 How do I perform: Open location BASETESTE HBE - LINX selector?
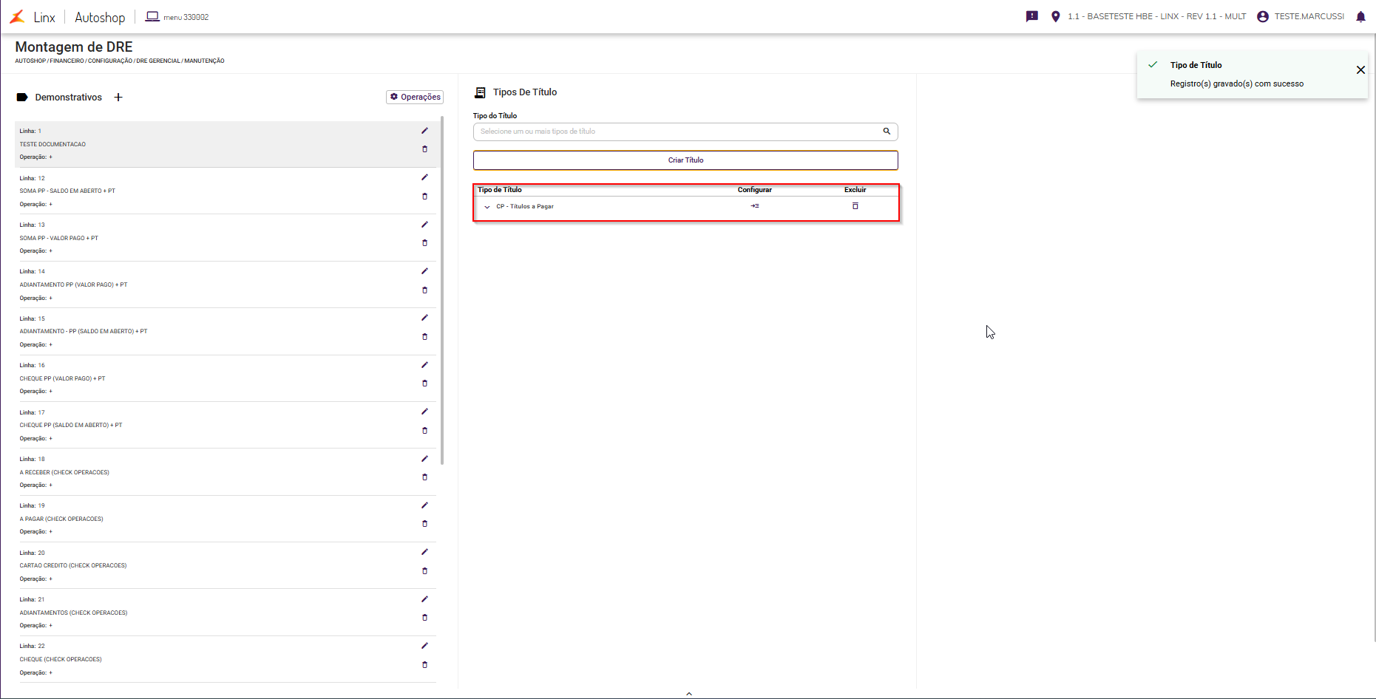(x=1148, y=16)
